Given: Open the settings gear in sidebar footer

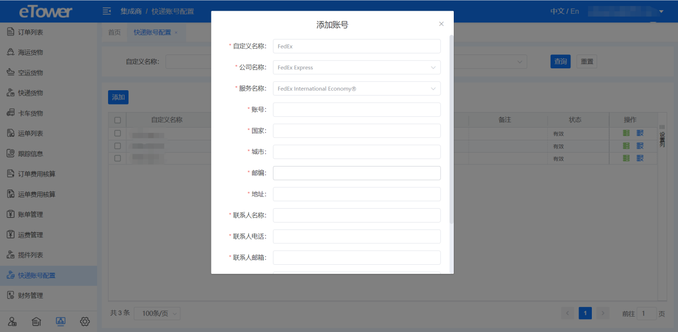Looking at the screenshot, I should pos(85,321).
